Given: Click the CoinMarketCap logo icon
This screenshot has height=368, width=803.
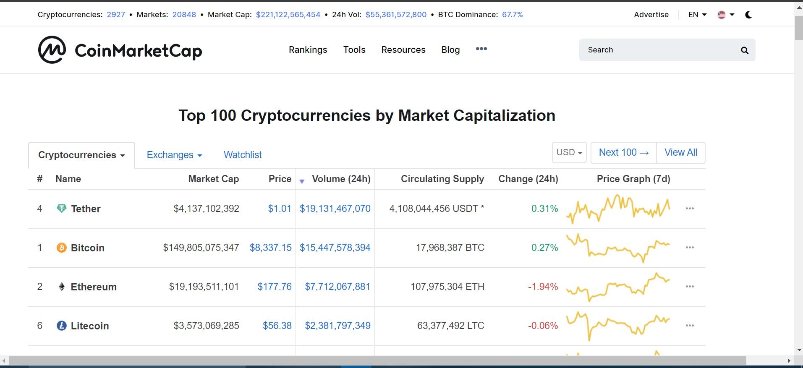Looking at the screenshot, I should (52, 50).
